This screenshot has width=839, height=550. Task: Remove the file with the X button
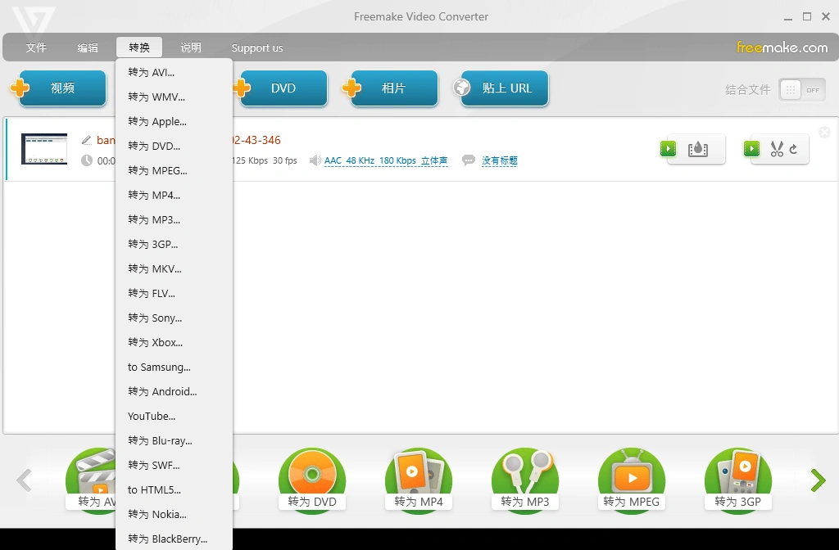824,133
